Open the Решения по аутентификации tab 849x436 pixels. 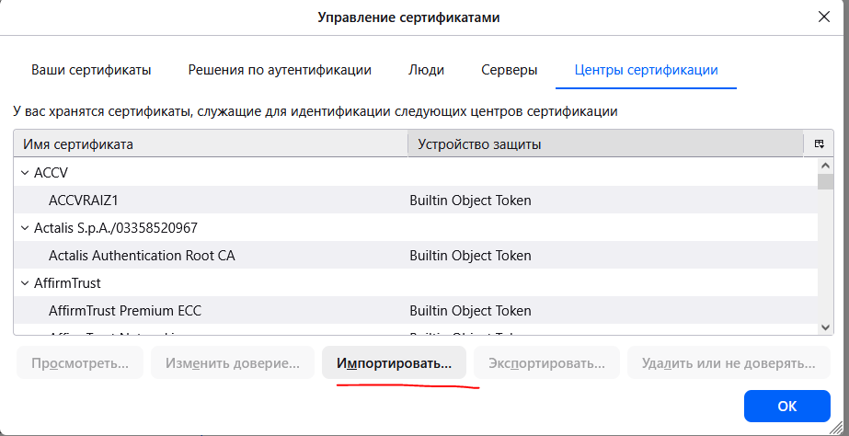(x=280, y=70)
